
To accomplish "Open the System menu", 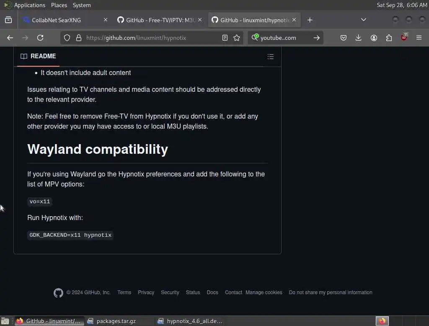I will pos(82,5).
